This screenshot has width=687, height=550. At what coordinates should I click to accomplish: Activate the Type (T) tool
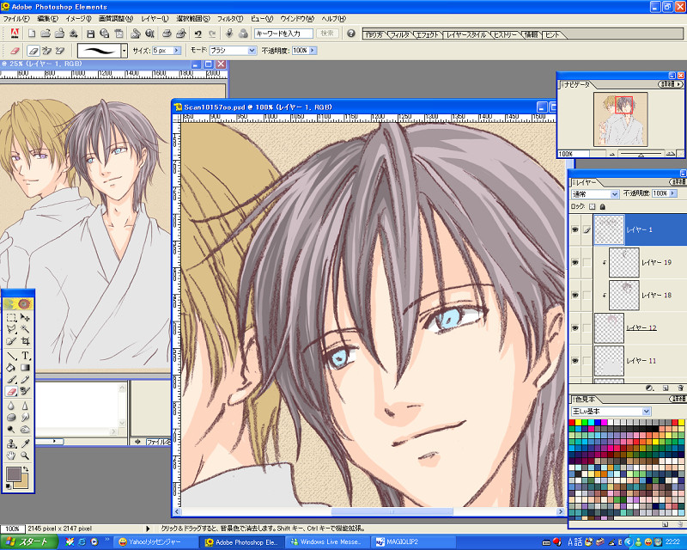tap(25, 356)
